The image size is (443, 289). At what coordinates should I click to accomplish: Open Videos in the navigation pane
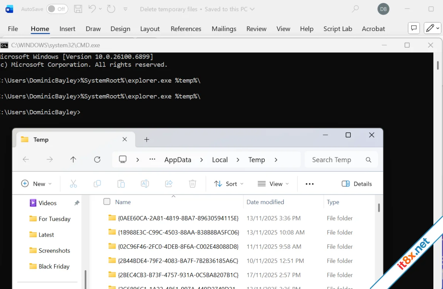[x=47, y=203]
